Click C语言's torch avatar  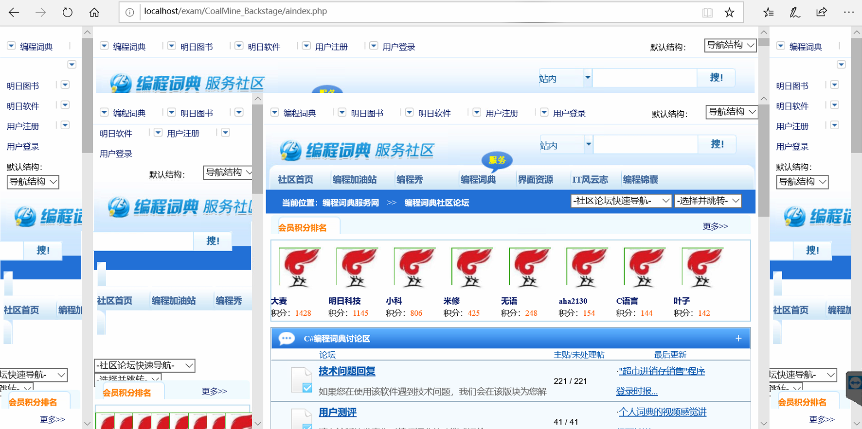point(645,267)
